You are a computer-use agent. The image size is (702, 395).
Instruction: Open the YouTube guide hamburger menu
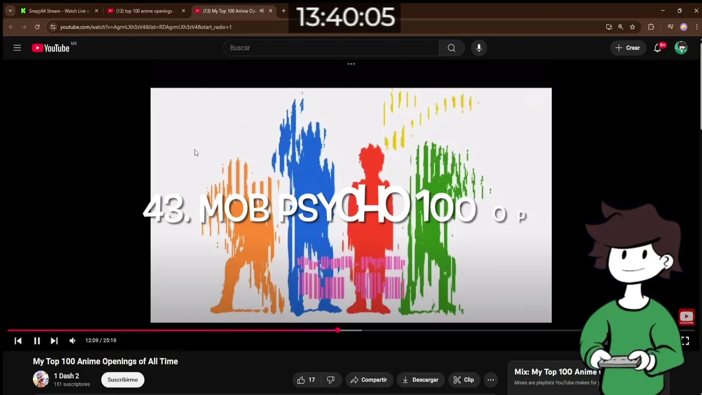point(17,48)
